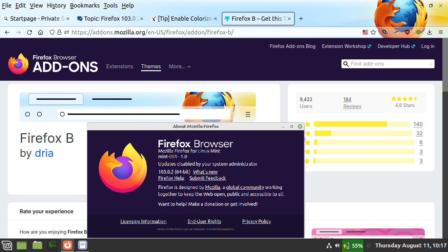Image resolution: width=448 pixels, height=252 pixels.
Task: Open the volume control tray icon
Action: click(337, 245)
